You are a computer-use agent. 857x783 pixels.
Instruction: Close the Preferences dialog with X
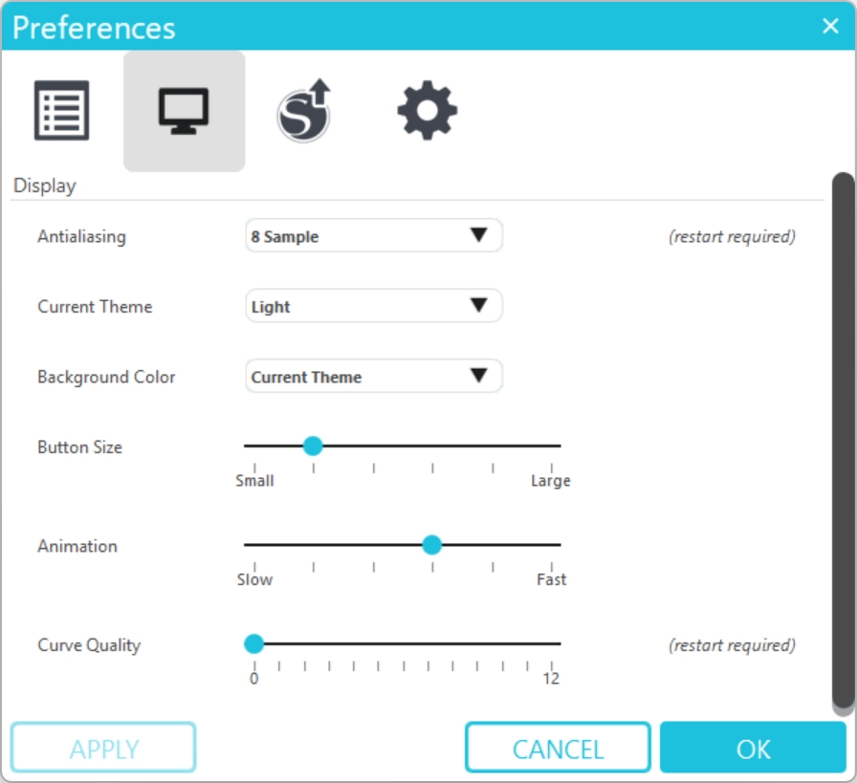tap(829, 26)
